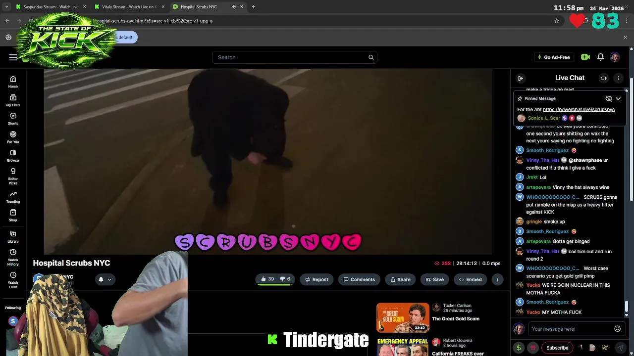Image resolution: width=634 pixels, height=356 pixels.
Task: Bookmark this page with the star
Action: pos(557,21)
